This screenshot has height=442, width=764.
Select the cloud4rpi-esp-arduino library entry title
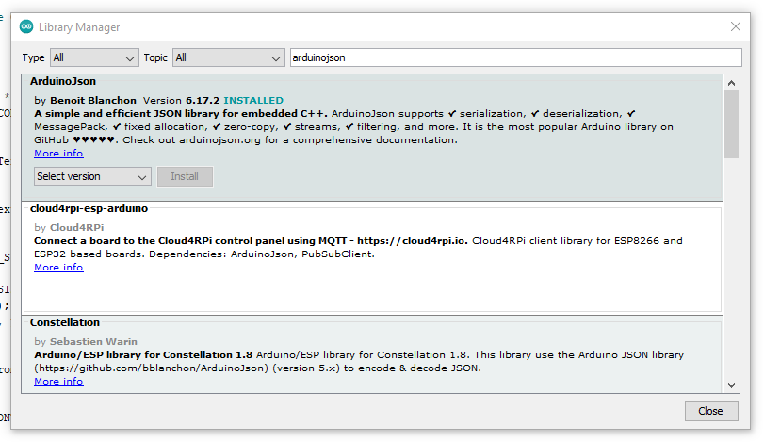click(x=89, y=208)
